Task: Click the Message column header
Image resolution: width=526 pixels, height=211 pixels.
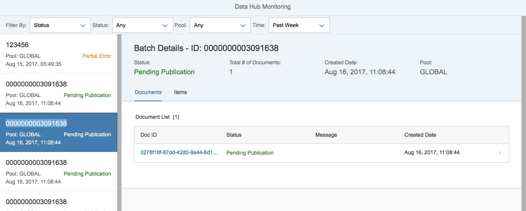Action: (326, 135)
